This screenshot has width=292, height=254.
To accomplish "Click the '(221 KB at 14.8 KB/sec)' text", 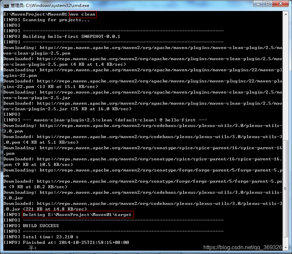I will 55,209.
